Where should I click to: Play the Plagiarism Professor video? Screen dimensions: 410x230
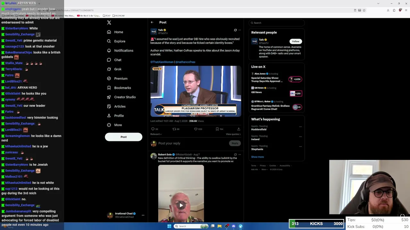[196, 91]
